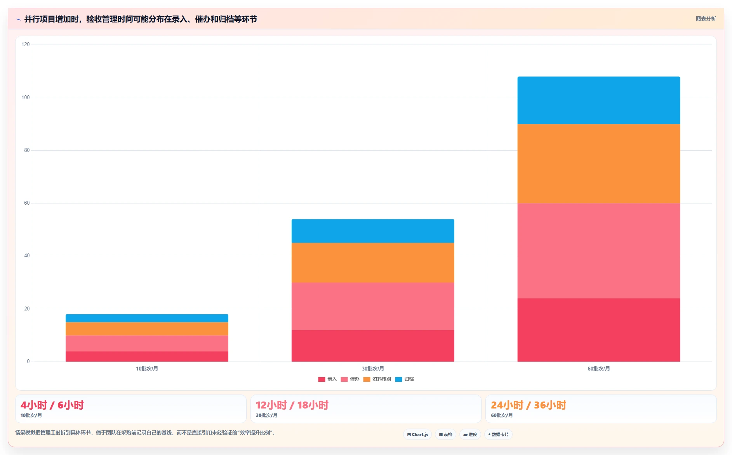Screen dimensions: 732x455
Task: Click the 20 y-axis tick label
Action: 27,309
